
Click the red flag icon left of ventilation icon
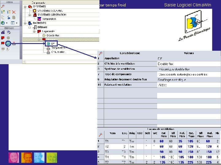coord(3,43)
